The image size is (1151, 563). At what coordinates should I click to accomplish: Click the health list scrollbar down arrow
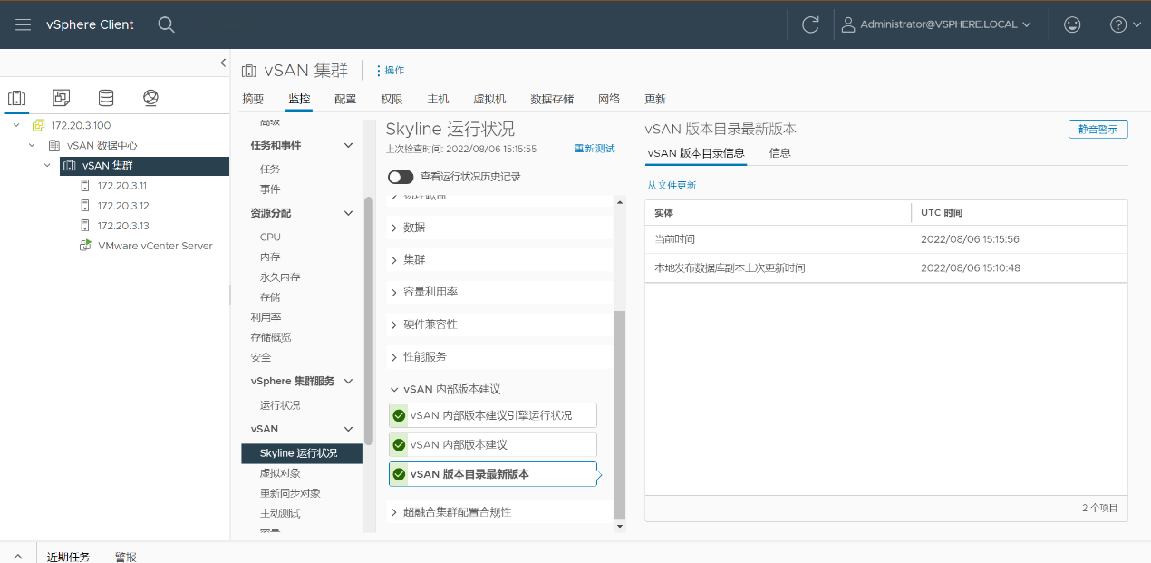[620, 525]
